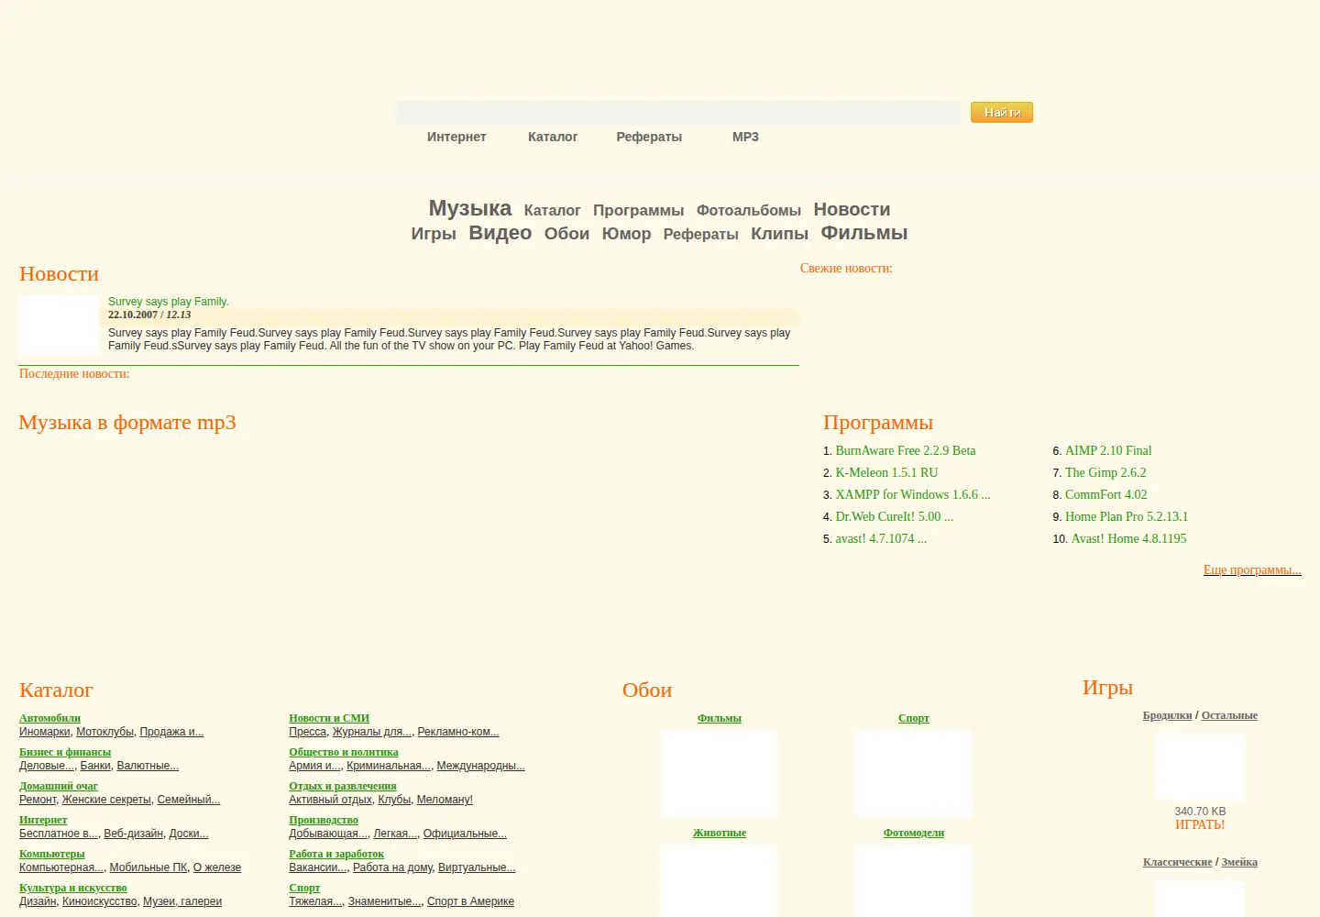Viewport: 1320px width, 917px height.
Task: Click the Найти search button
Action: tap(1002, 112)
